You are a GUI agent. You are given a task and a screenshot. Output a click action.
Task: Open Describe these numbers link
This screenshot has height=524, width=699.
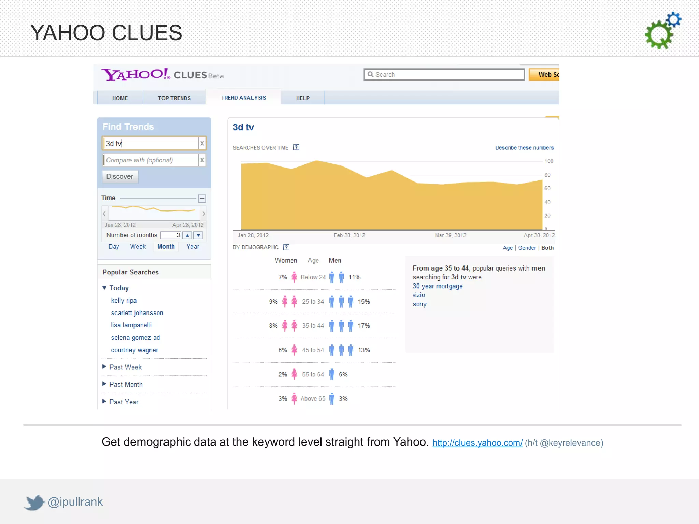[x=524, y=148]
